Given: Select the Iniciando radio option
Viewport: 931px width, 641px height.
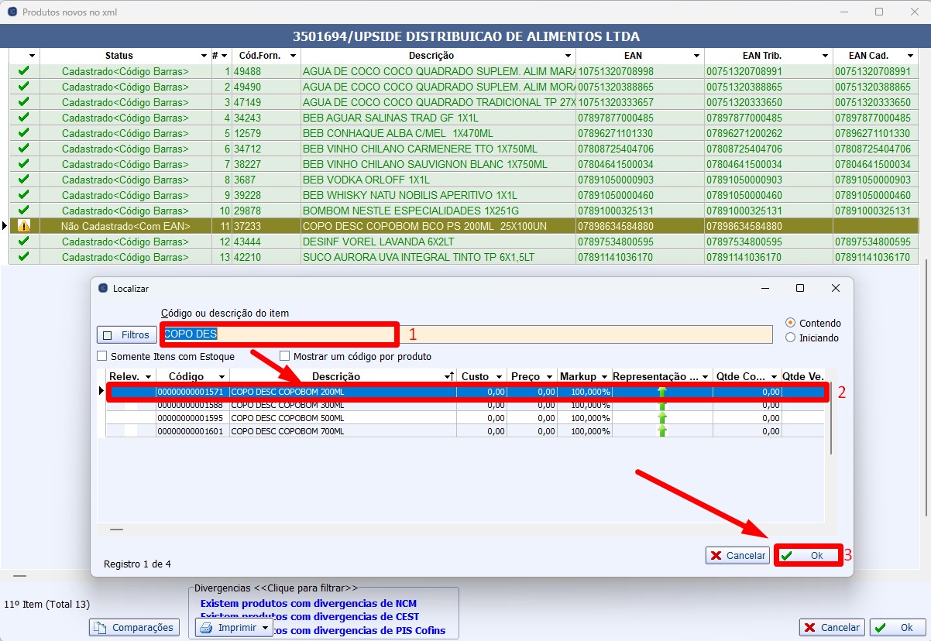Looking at the screenshot, I should [790, 338].
